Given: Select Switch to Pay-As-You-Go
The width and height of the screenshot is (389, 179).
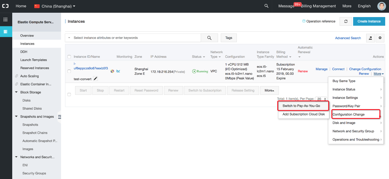Looking at the screenshot, I should 303,106.
